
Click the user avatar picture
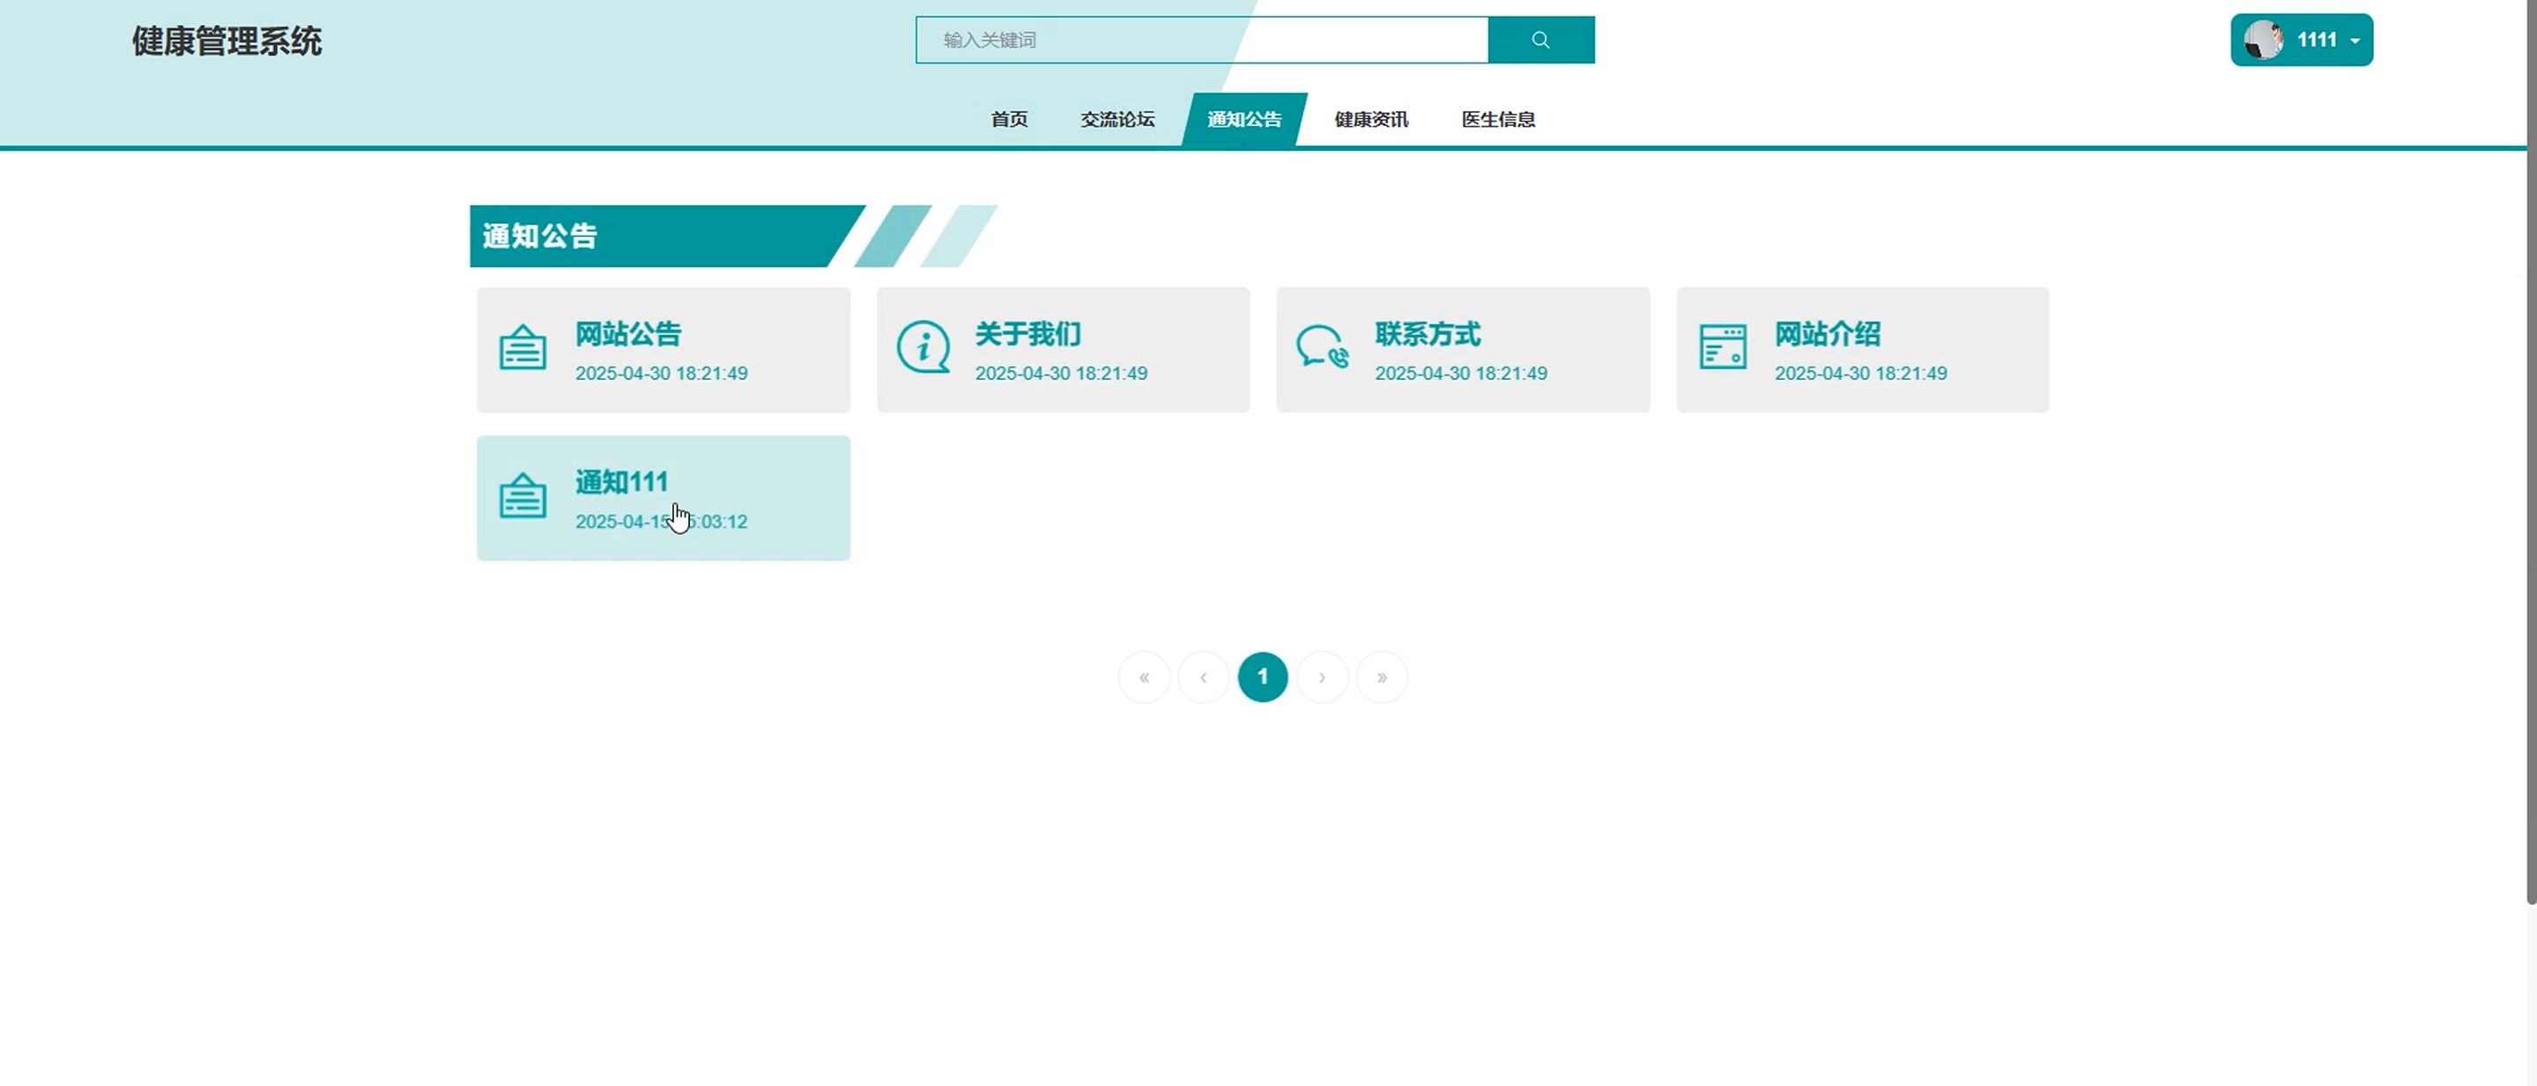click(2262, 41)
